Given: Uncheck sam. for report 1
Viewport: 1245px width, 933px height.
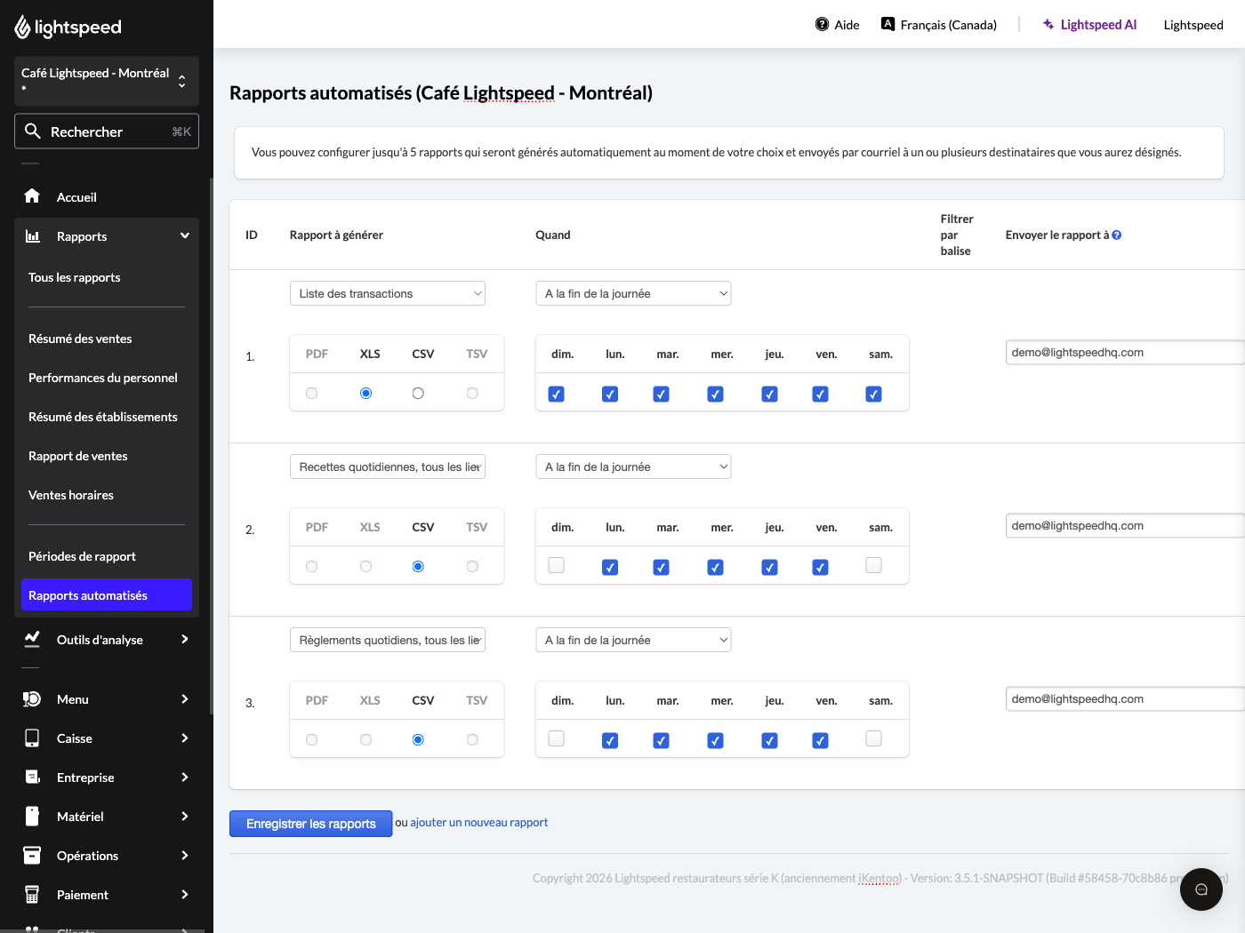Looking at the screenshot, I should click(874, 394).
